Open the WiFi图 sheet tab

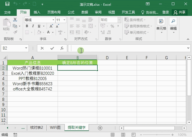tap(55, 128)
